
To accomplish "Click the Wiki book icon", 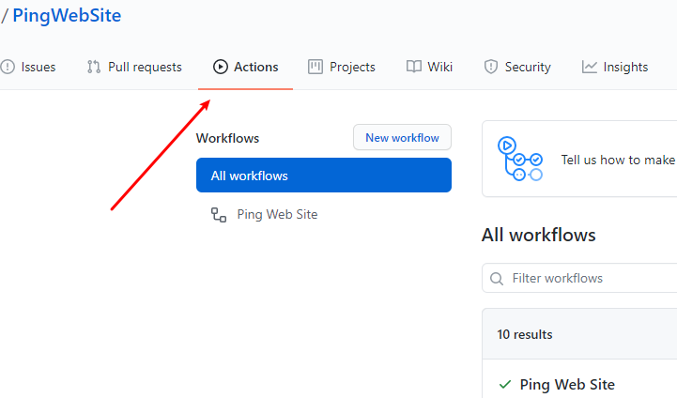I will click(414, 67).
